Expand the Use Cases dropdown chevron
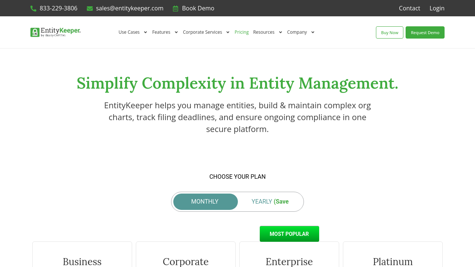 point(145,32)
